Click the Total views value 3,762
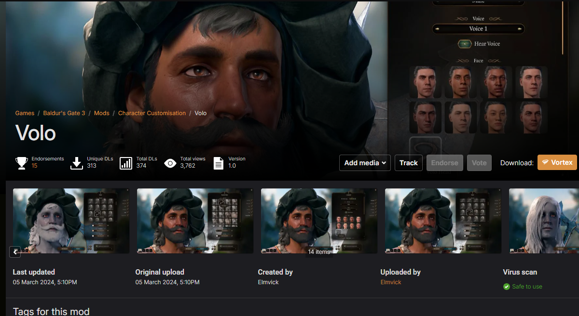The width and height of the screenshot is (579, 316). pyautogui.click(x=188, y=166)
